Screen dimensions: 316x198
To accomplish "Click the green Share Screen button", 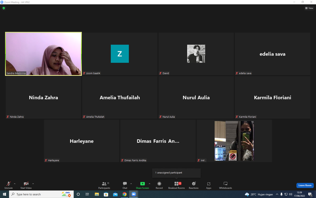I will [x=143, y=185].
